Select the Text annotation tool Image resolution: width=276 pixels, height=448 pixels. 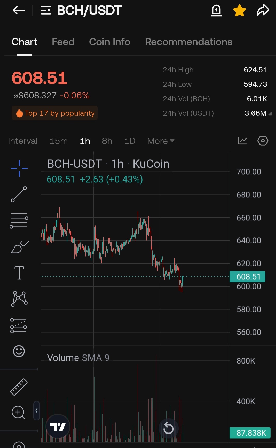tap(19, 273)
